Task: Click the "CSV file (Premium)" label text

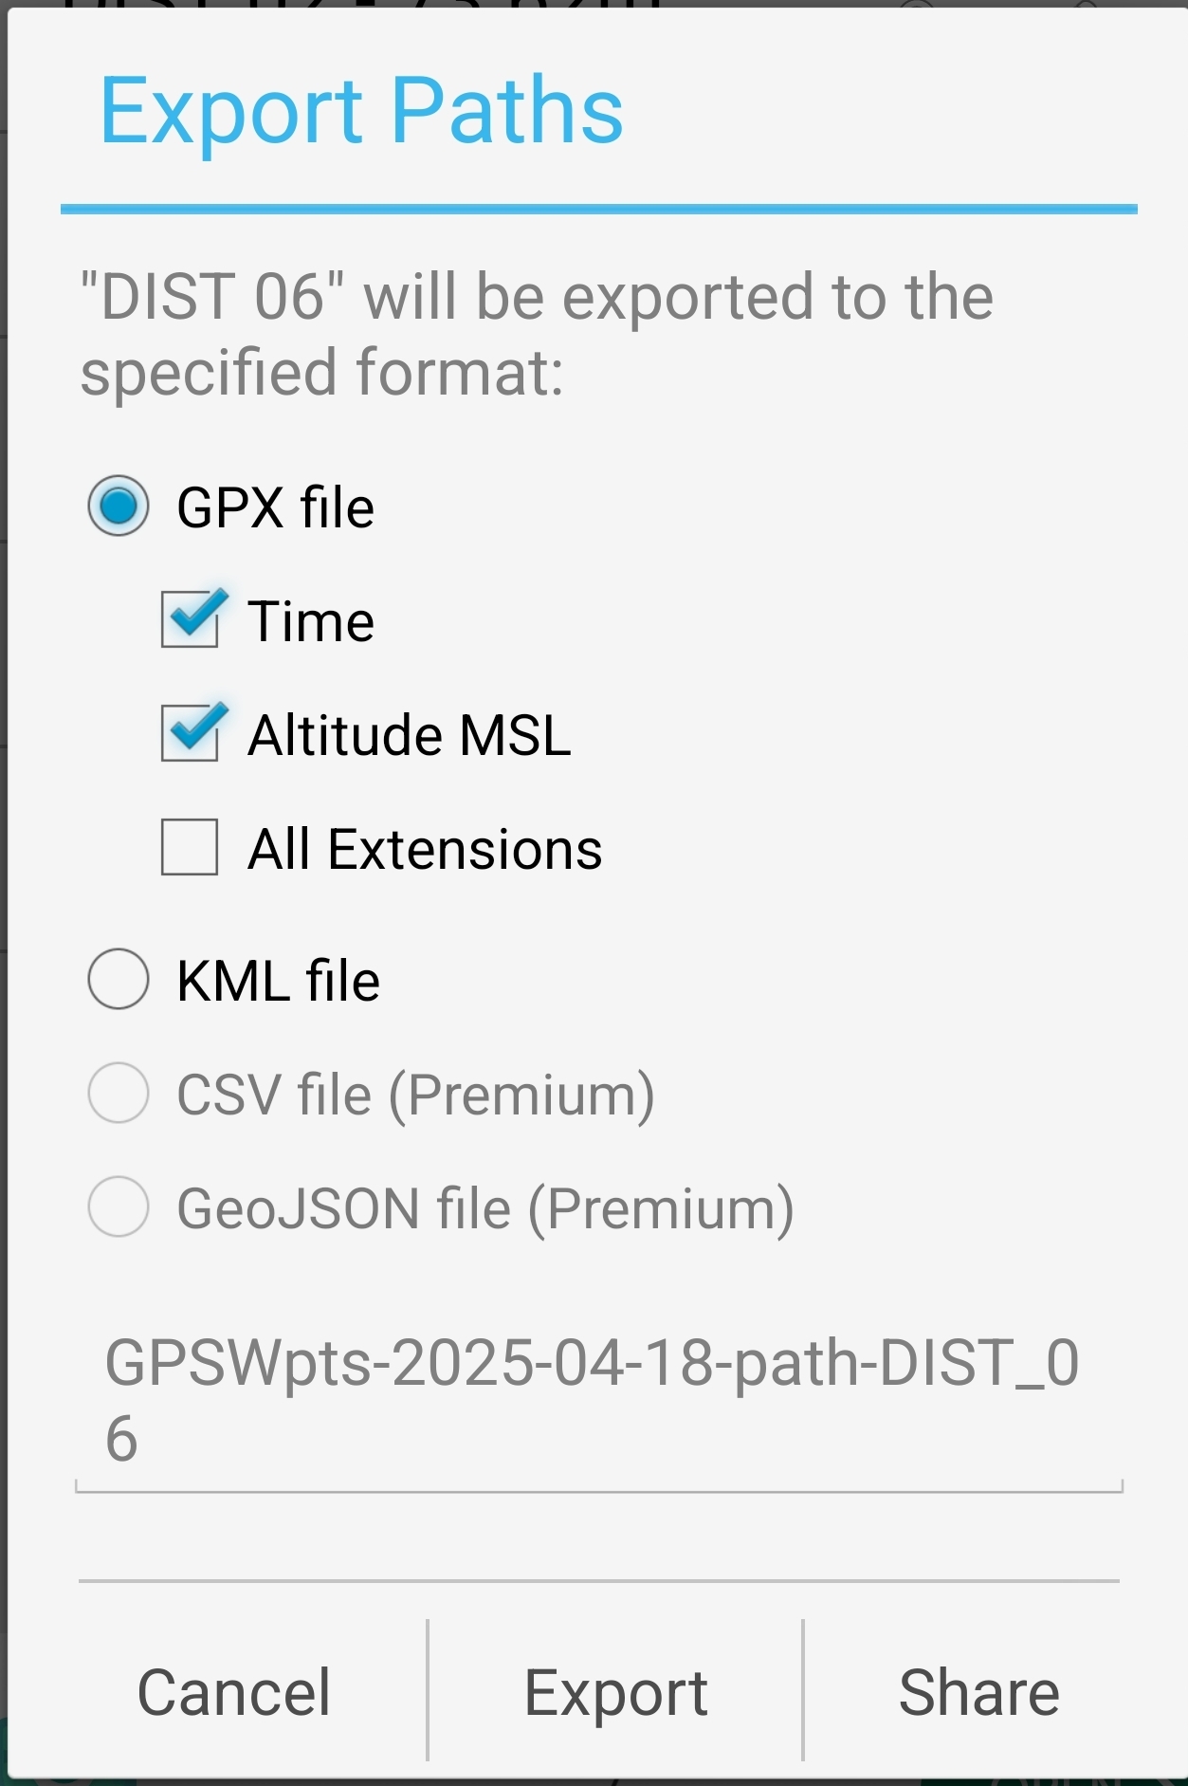Action: pos(415,1095)
